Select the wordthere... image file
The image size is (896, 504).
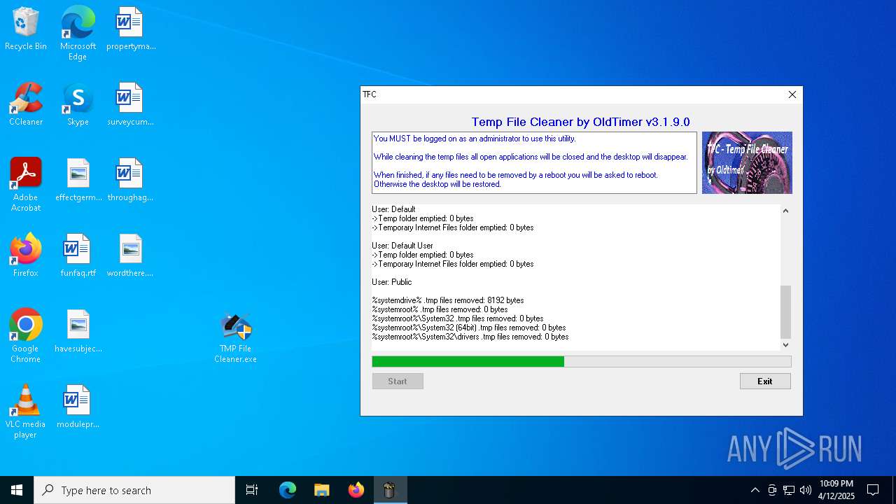click(x=130, y=255)
